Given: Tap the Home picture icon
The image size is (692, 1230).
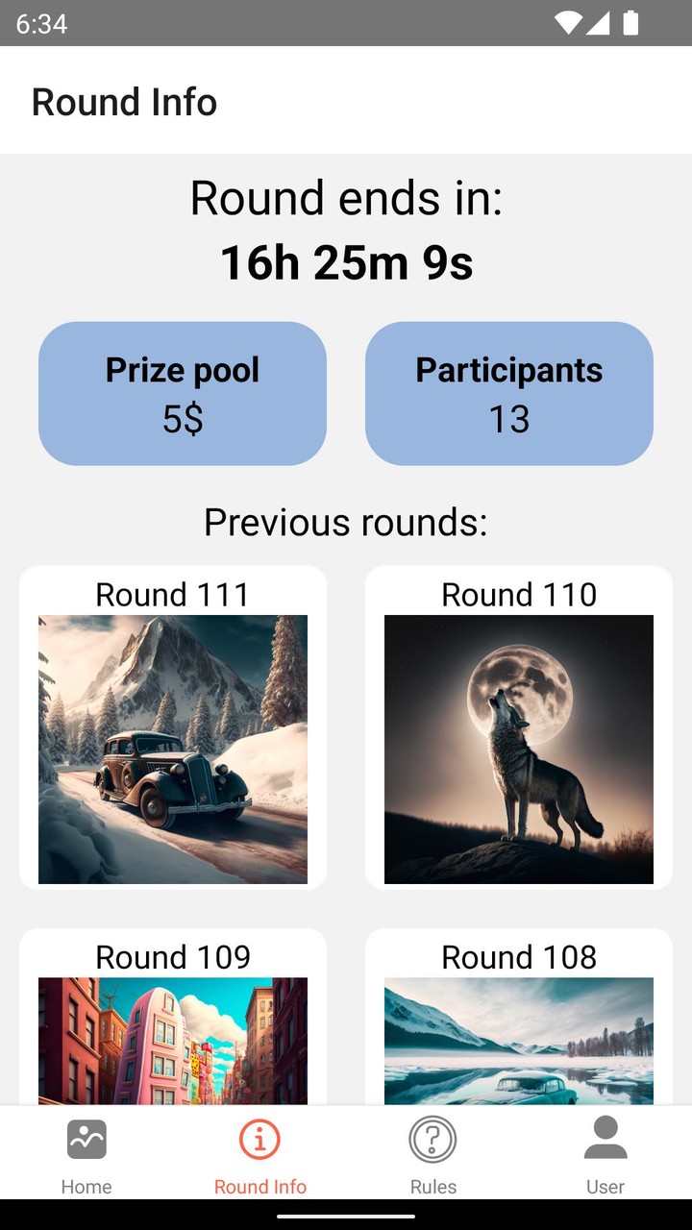Looking at the screenshot, I should tap(86, 1141).
